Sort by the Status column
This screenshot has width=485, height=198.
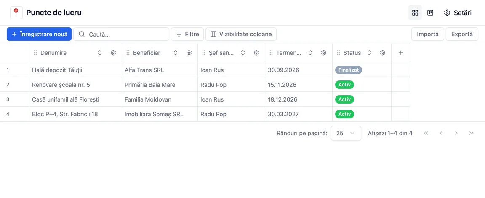(x=369, y=53)
